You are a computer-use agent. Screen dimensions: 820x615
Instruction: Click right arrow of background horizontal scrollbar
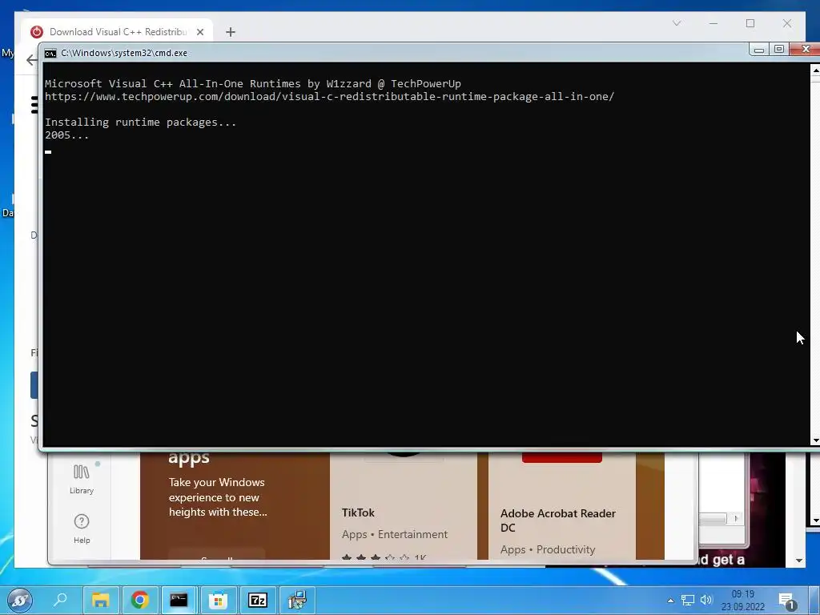736,518
